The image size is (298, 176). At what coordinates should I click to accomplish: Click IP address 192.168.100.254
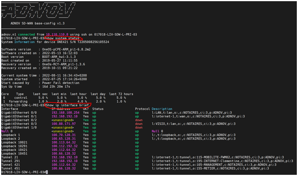coord(65,112)
